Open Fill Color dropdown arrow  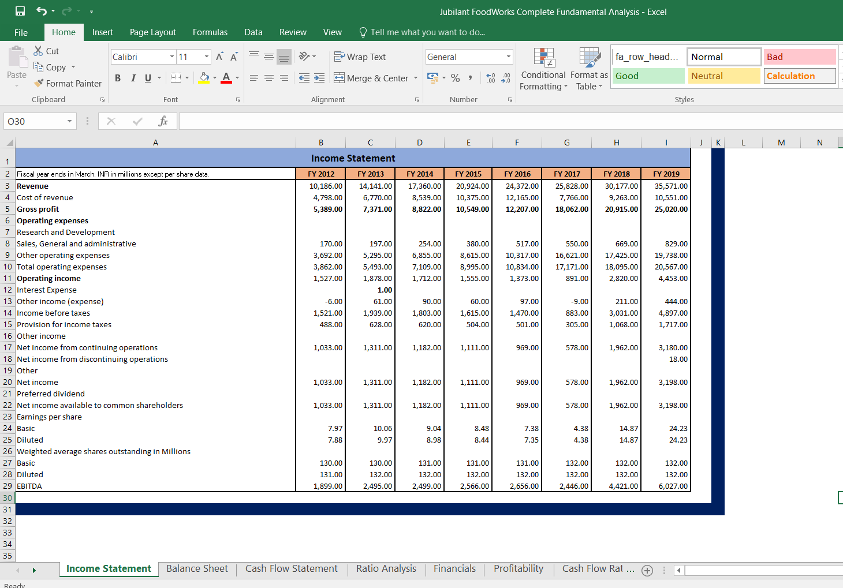[215, 78]
